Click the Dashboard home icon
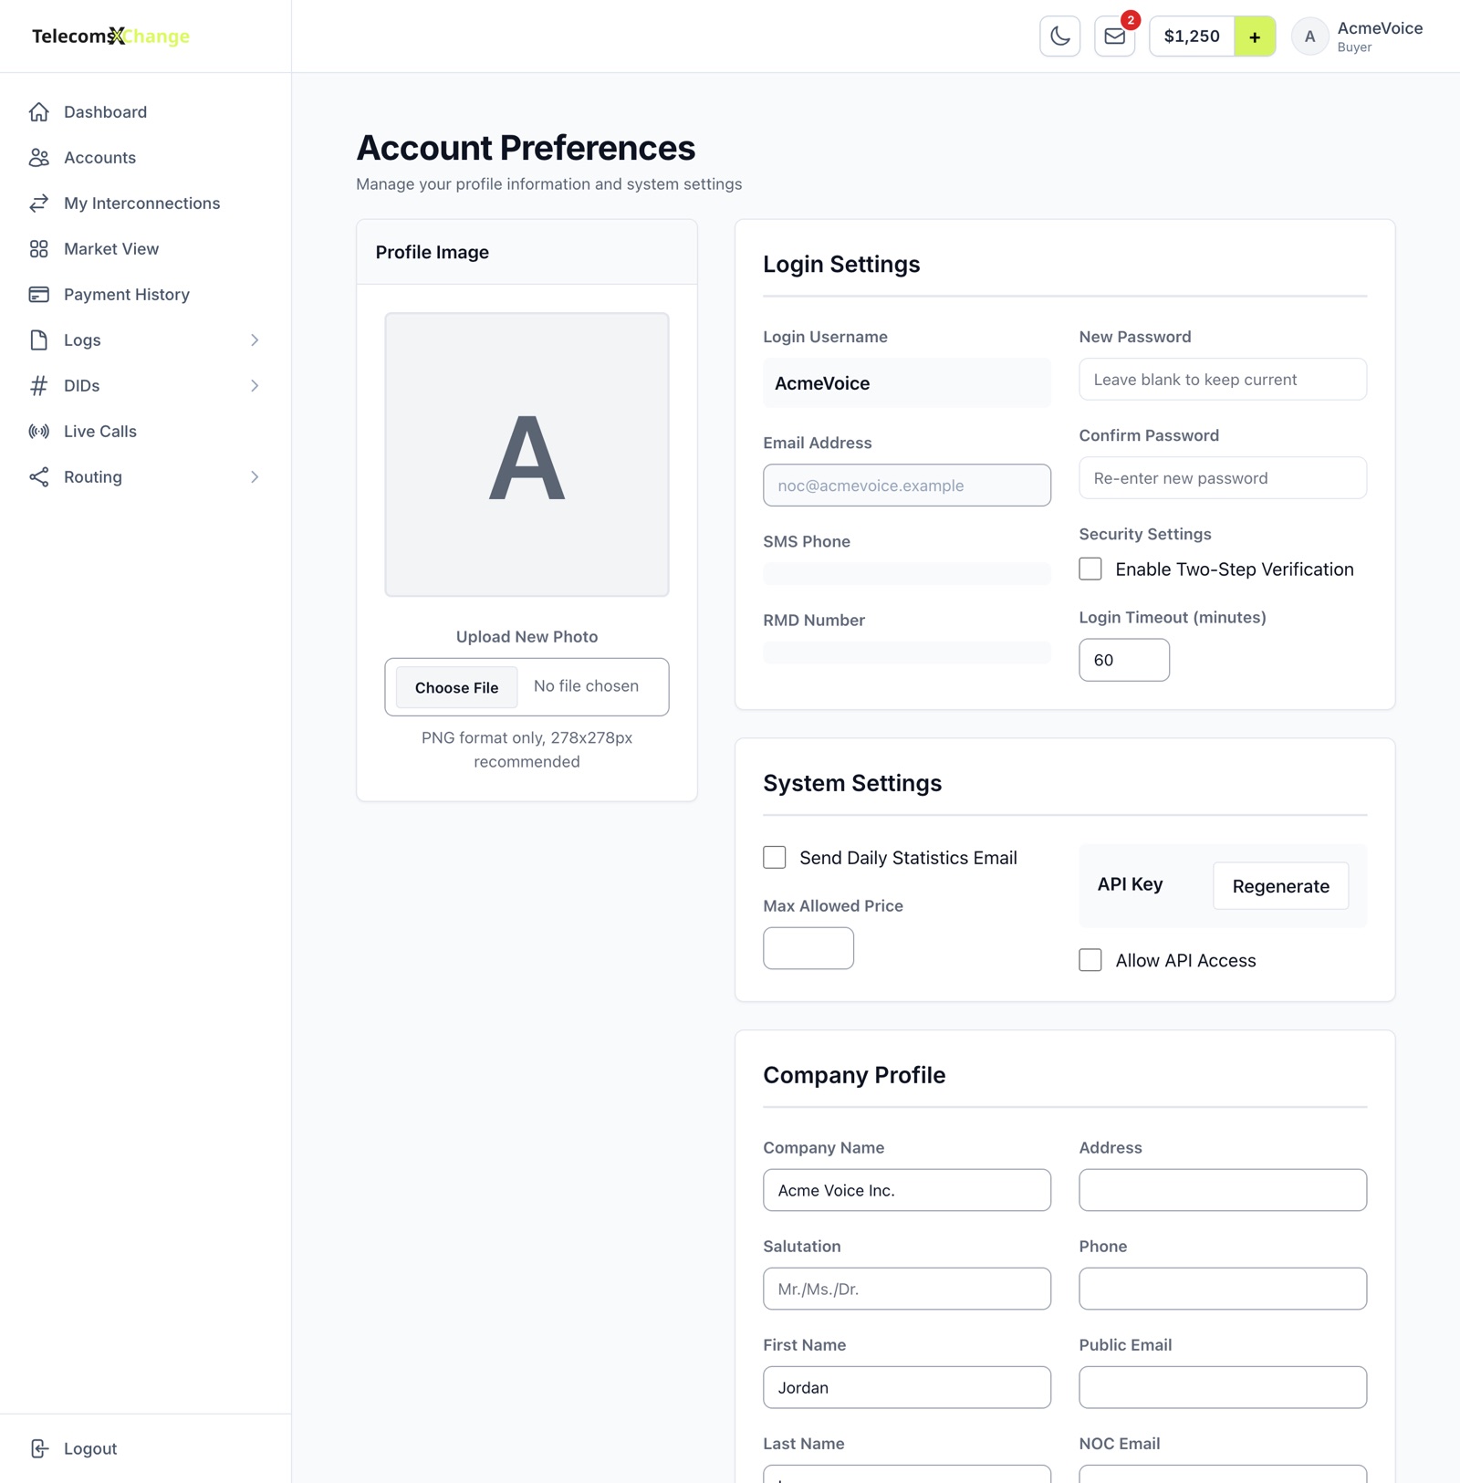 point(38,112)
